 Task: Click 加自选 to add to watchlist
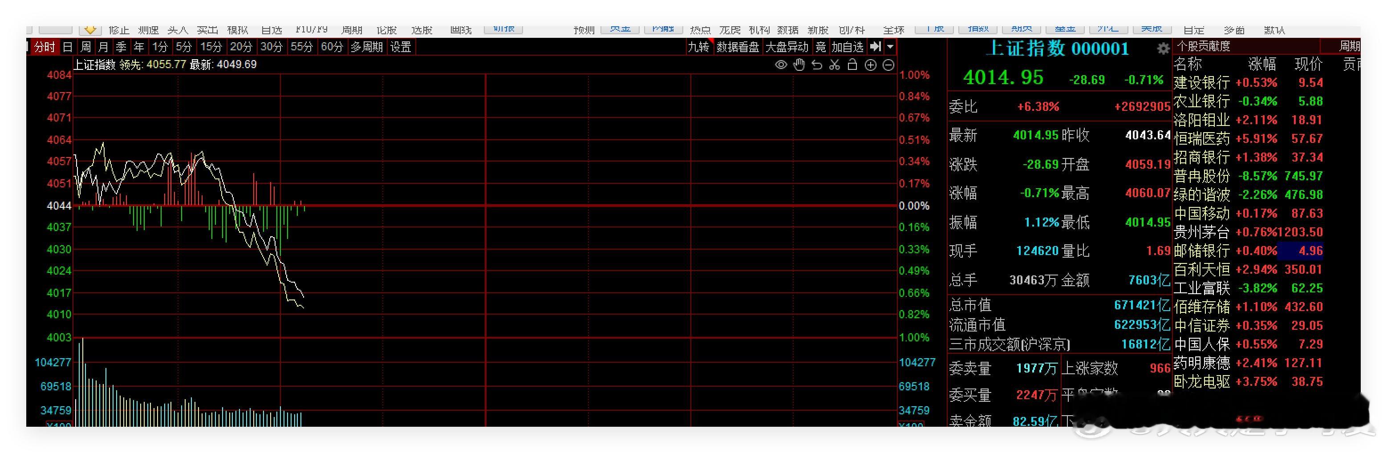click(x=848, y=47)
